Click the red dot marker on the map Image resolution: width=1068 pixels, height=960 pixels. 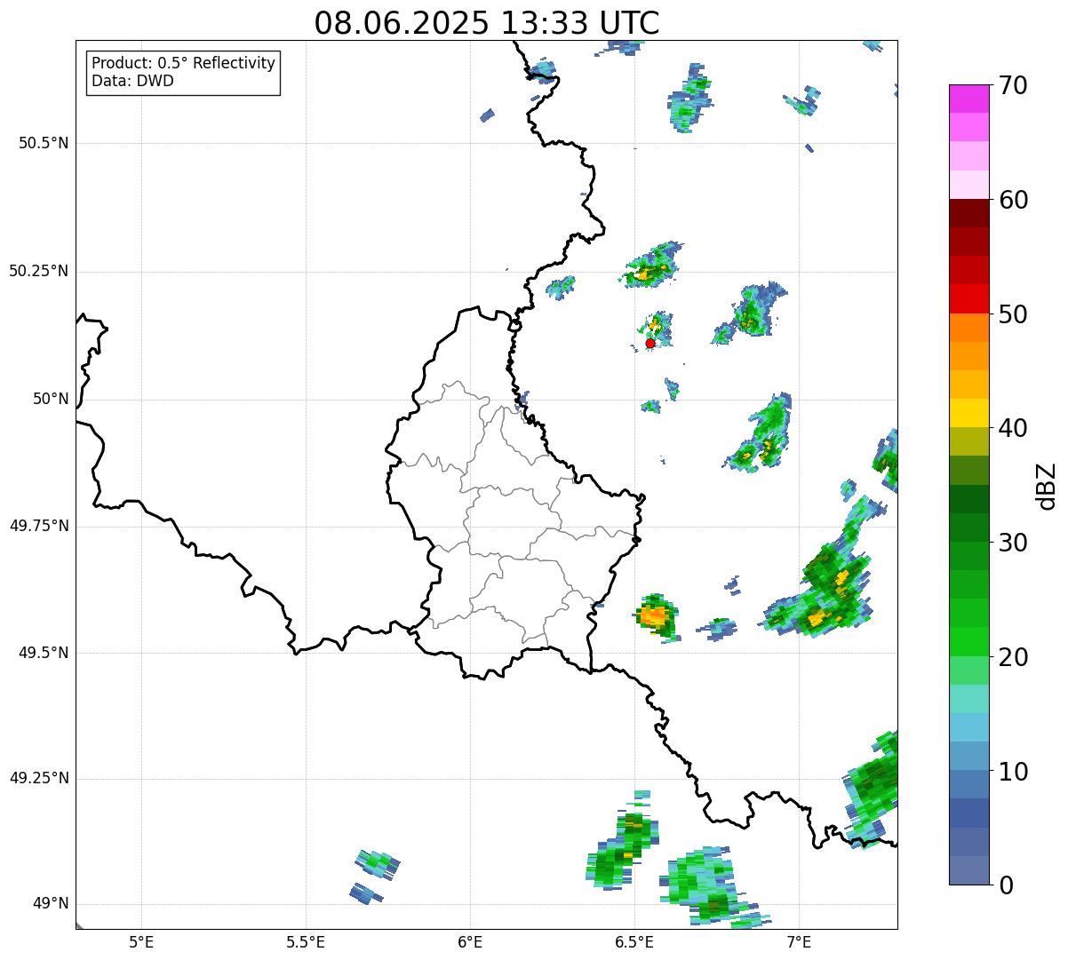click(650, 344)
